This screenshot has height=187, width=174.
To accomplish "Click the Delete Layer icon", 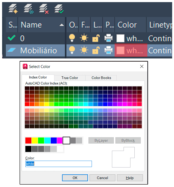I will (44, 9).
